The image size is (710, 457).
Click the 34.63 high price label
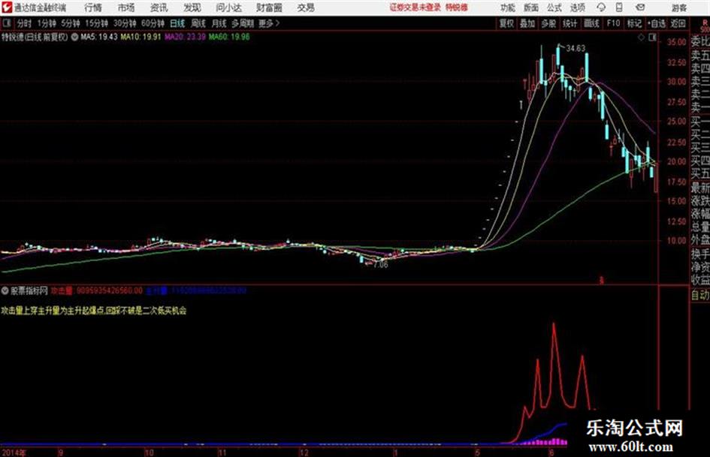pyautogui.click(x=576, y=48)
